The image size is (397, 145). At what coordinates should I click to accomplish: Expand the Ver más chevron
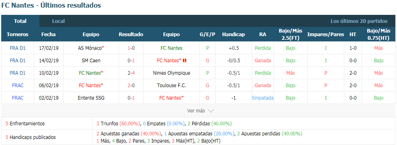point(211,110)
